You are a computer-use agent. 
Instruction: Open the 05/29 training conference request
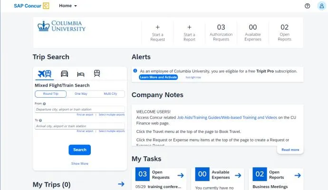click(158, 187)
